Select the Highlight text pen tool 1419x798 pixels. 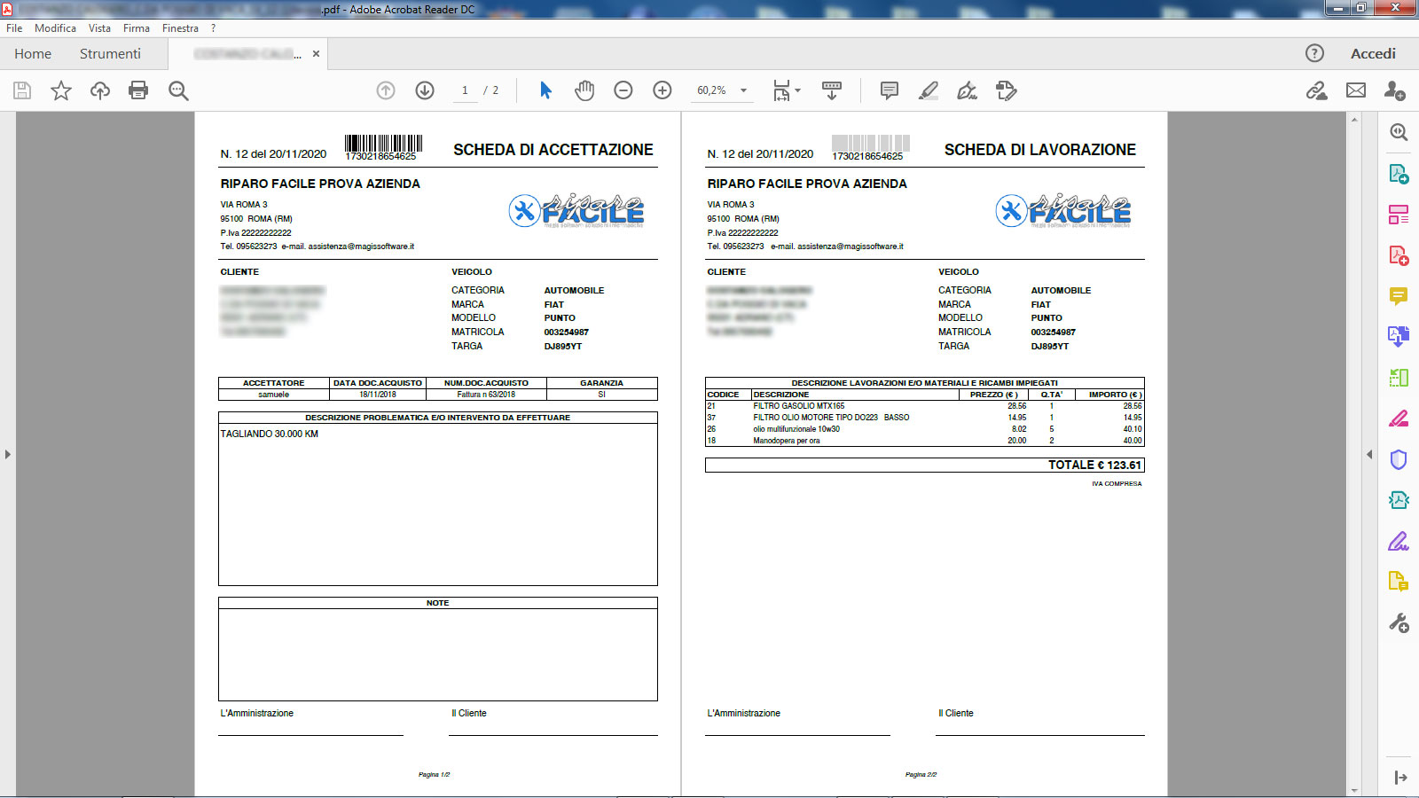tap(929, 90)
